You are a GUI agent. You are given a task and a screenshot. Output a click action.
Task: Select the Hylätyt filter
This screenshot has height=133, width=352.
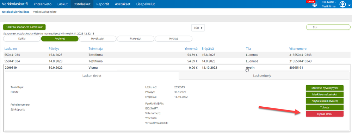click(x=173, y=39)
